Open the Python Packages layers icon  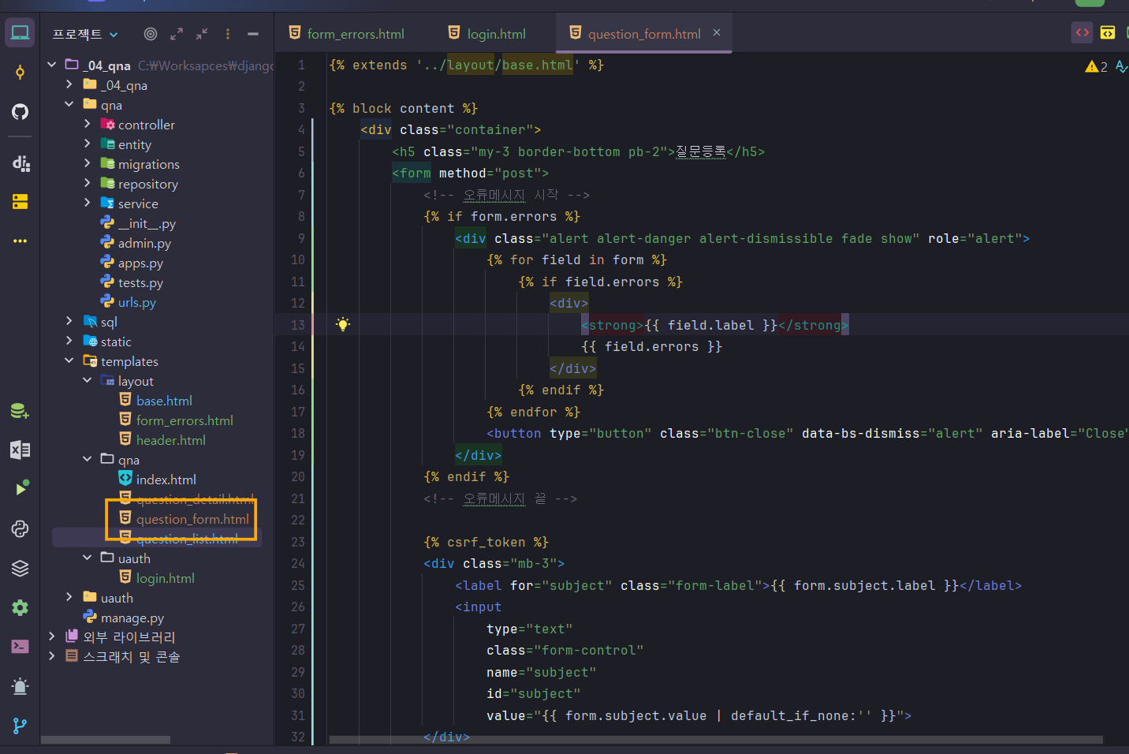coord(20,568)
